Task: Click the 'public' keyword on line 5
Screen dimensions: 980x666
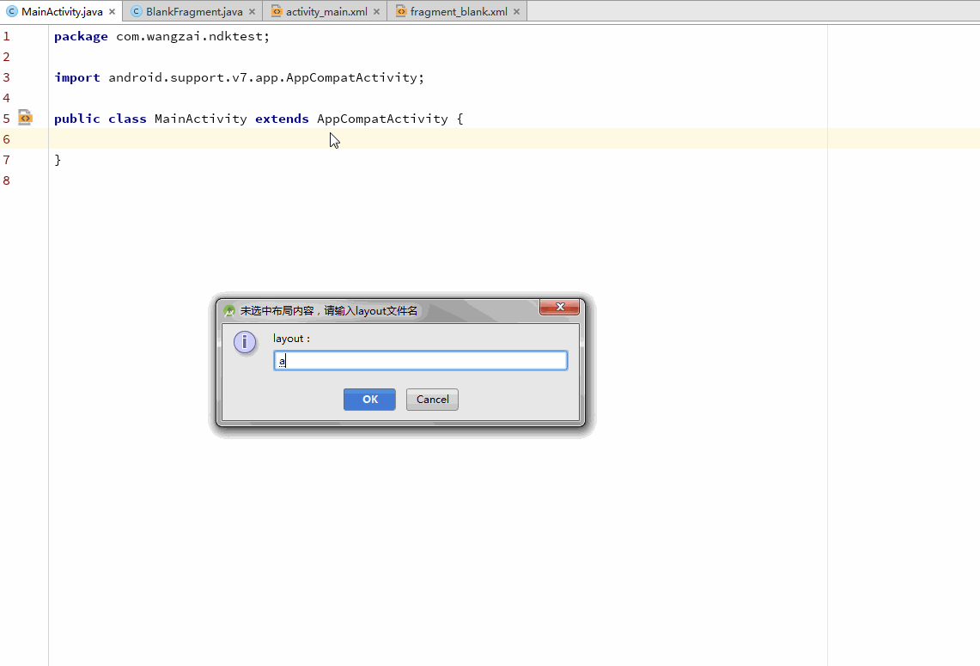Action: point(77,119)
